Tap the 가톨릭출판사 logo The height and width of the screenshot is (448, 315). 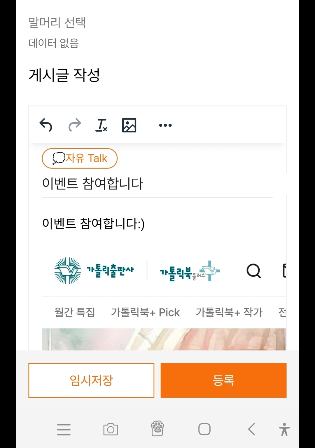pos(94,271)
